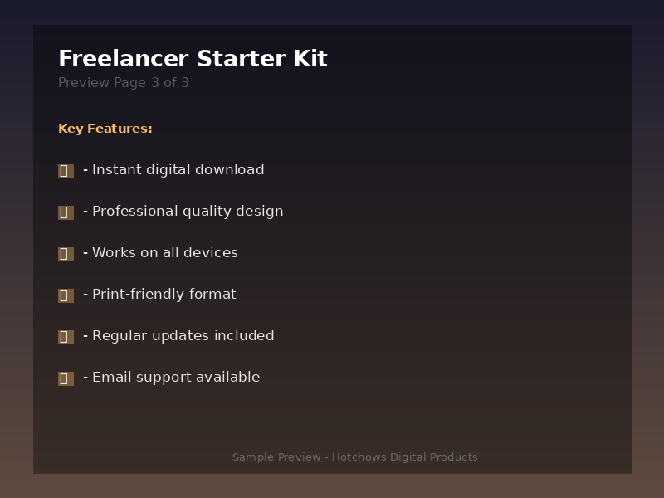
Task: Select the Professional quality design feature text
Action: point(188,212)
